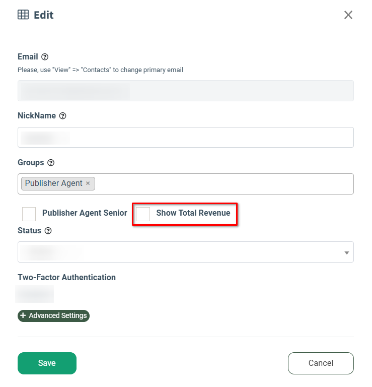Click the Two-Factor Authentication value
Viewport: 372px width, 387px height.
pos(35,294)
